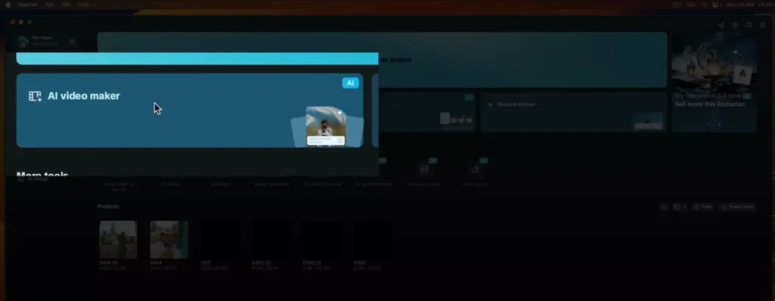The width and height of the screenshot is (775, 301).
Task: Open project 0302 (1) thumbnail
Action: point(322,240)
